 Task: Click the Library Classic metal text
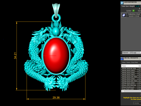(x=130, y=62)
